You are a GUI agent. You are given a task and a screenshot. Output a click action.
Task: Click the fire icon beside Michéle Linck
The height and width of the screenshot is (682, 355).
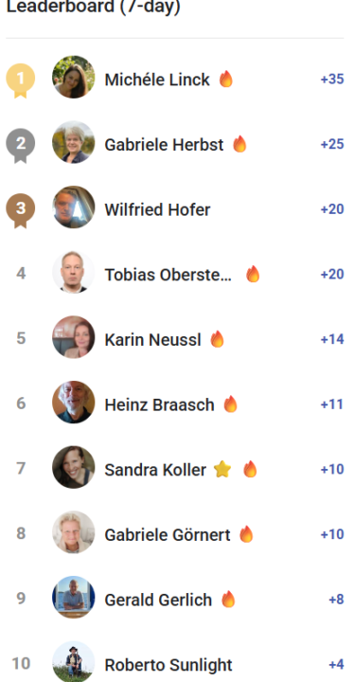[x=226, y=80]
